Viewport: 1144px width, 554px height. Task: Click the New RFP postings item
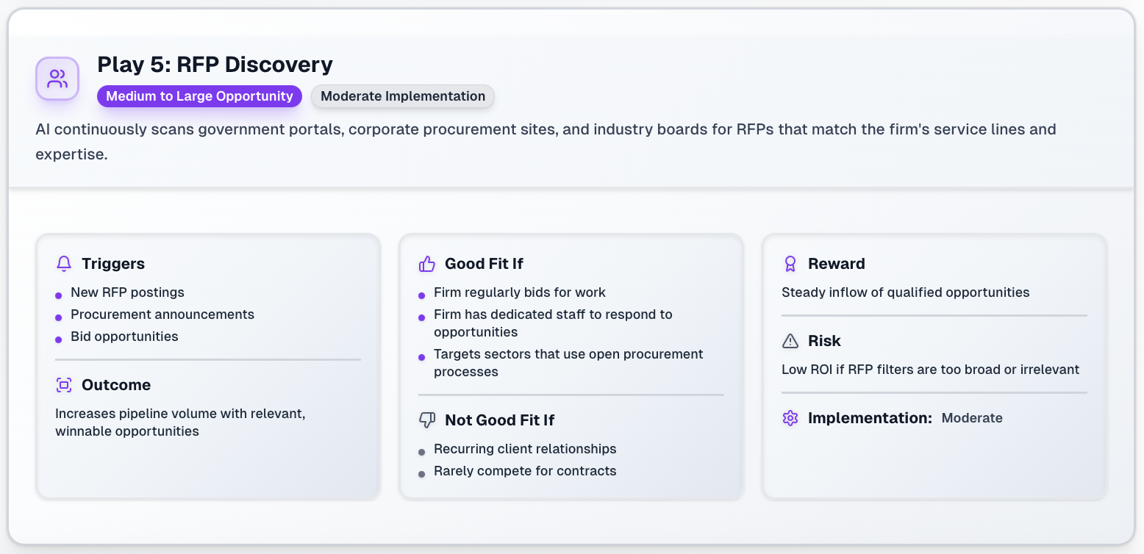click(x=127, y=292)
